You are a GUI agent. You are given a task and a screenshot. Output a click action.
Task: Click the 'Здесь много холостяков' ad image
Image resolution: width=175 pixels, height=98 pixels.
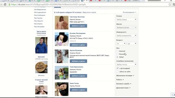click(41, 45)
